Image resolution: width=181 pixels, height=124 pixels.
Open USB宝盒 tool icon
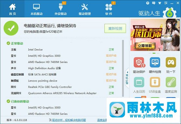pyautogui.click(x=155, y=82)
